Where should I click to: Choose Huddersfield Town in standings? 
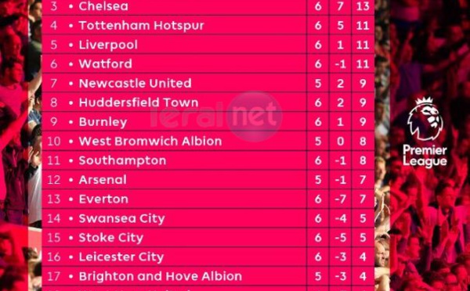139,102
